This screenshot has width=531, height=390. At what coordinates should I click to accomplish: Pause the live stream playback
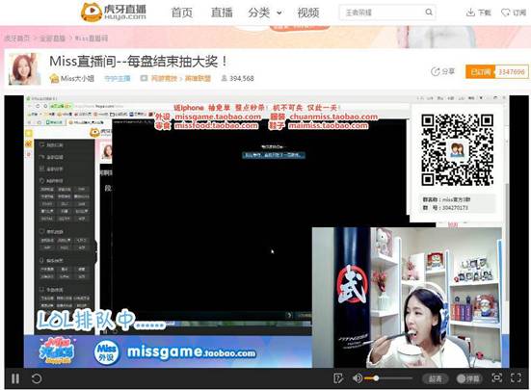(x=15, y=378)
